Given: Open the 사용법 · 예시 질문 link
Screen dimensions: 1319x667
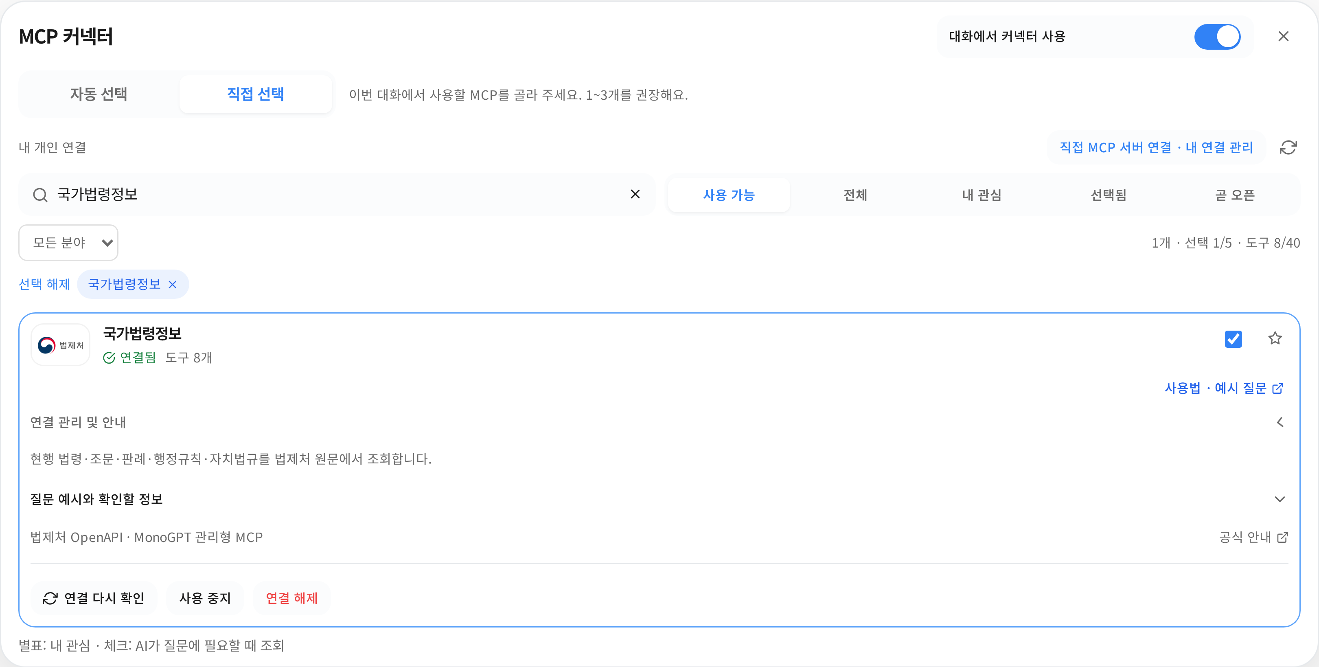Looking at the screenshot, I should 1224,388.
